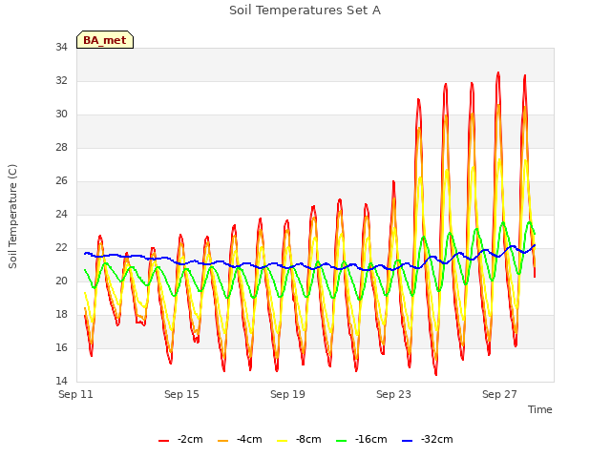Click the 20 y-axis tick label
Viewport: 611px width, 458px height.
pos(61,281)
